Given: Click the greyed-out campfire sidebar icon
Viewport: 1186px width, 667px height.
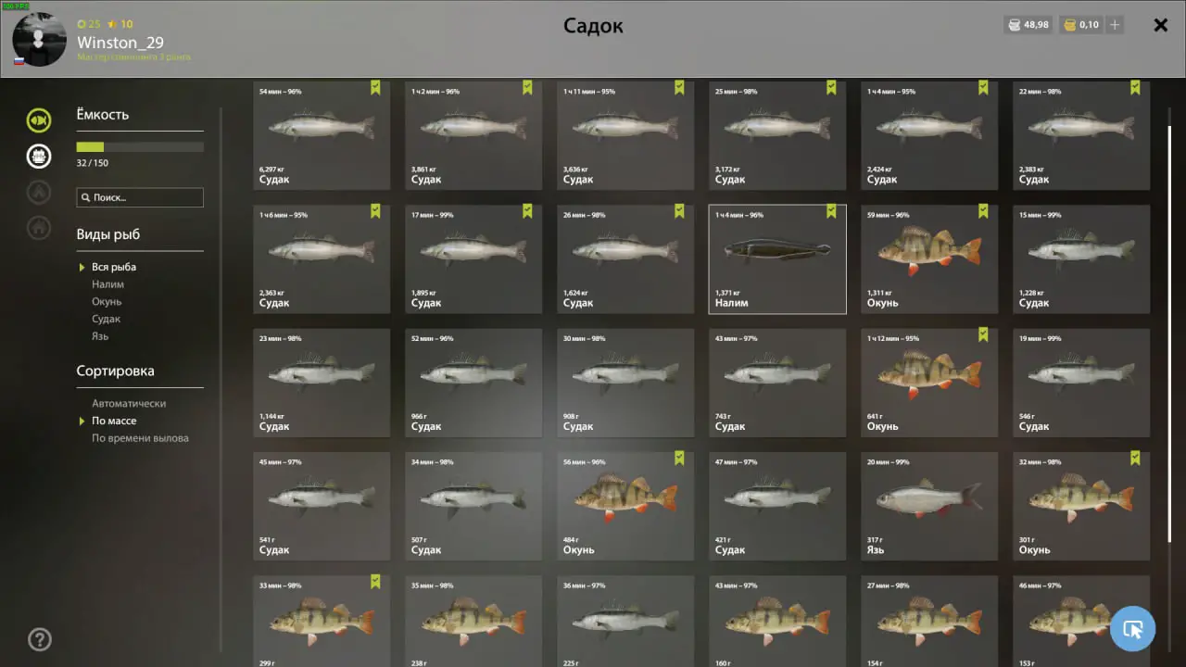Looking at the screenshot, I should point(39,192).
